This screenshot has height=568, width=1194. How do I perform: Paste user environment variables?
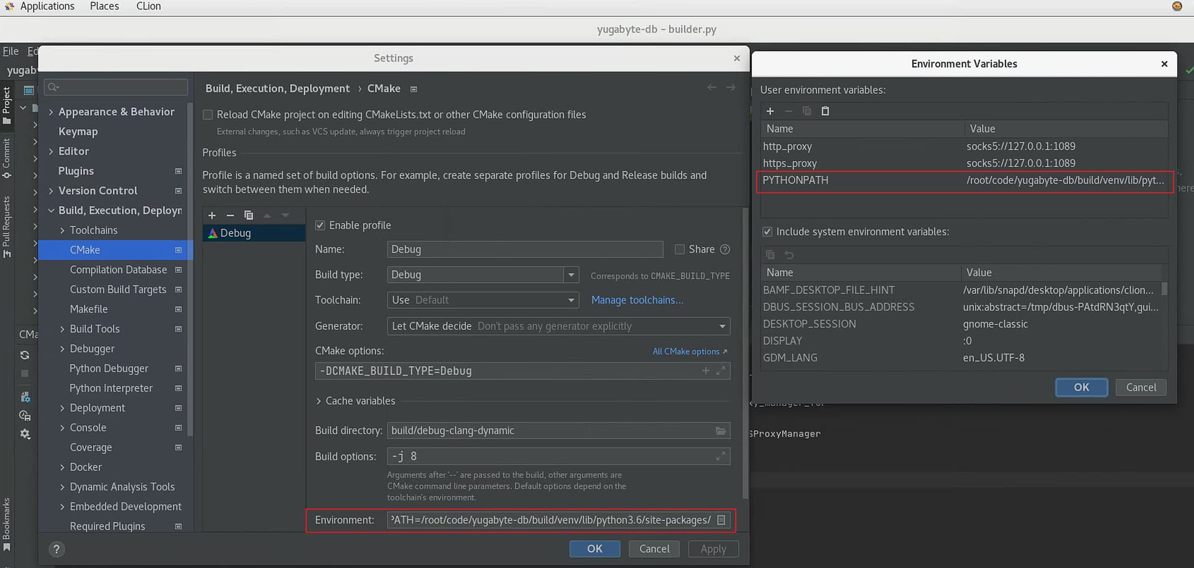pyautogui.click(x=825, y=111)
